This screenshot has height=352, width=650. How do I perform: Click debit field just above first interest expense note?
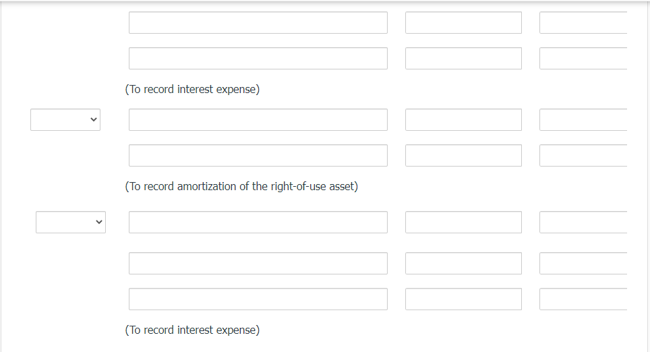[463, 58]
